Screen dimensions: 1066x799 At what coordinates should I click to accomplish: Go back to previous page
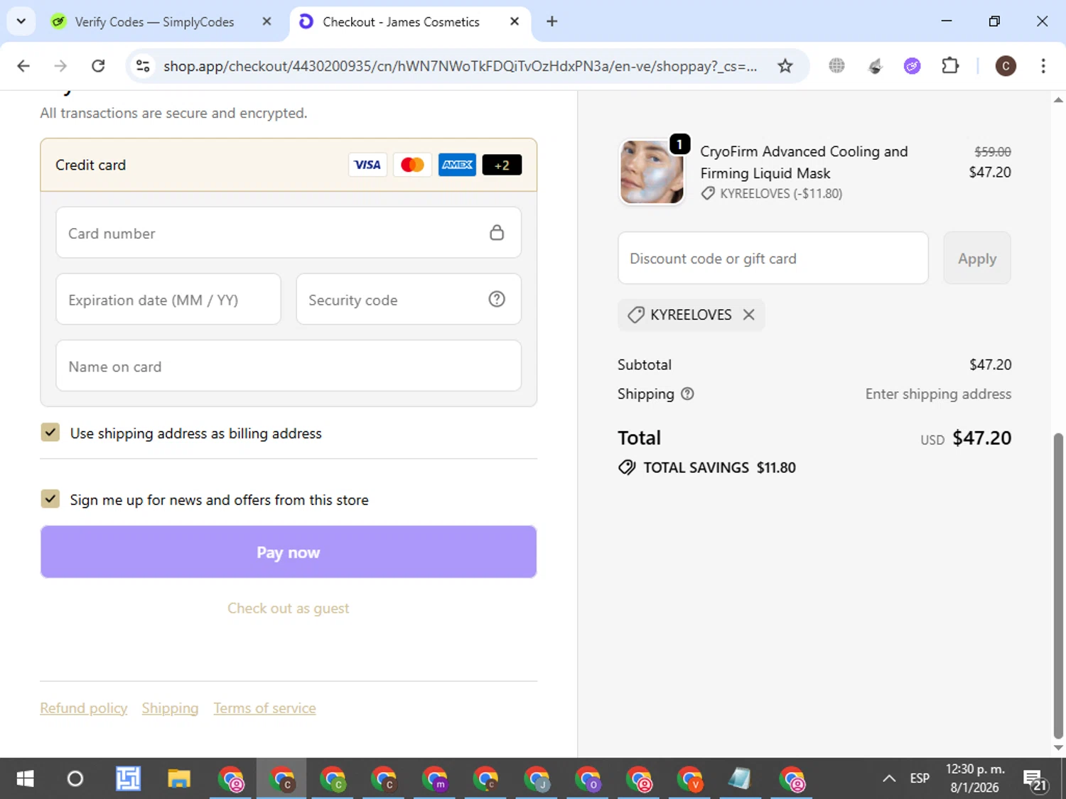tap(23, 66)
